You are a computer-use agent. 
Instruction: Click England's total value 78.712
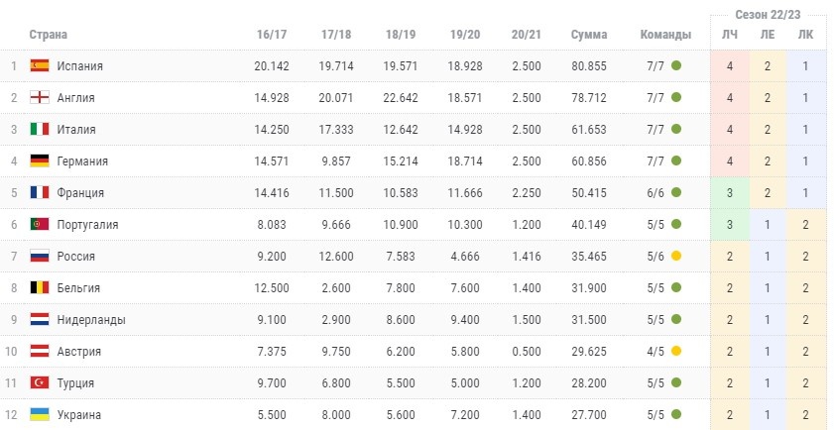tap(589, 98)
